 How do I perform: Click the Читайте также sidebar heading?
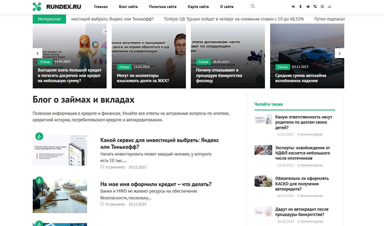269,104
